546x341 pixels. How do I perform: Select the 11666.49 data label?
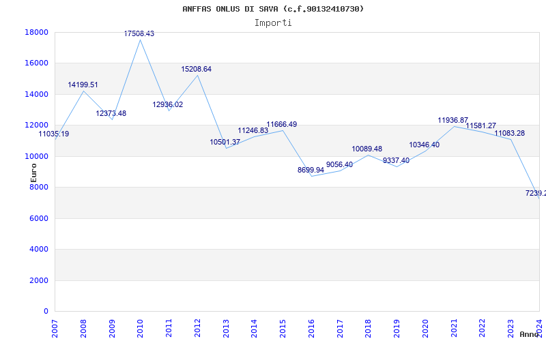[282, 125]
